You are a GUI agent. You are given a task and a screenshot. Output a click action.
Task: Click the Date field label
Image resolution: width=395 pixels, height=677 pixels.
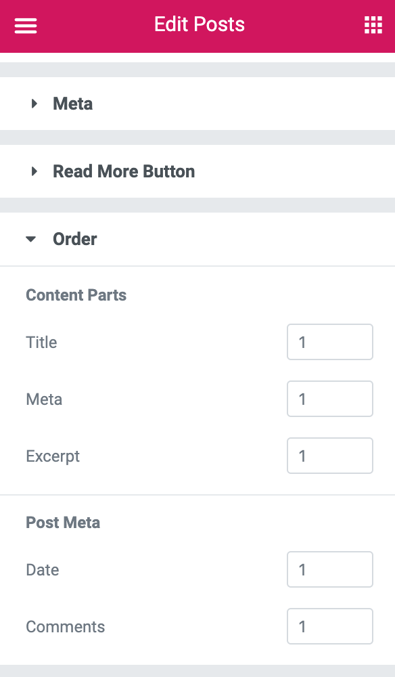[x=42, y=570]
